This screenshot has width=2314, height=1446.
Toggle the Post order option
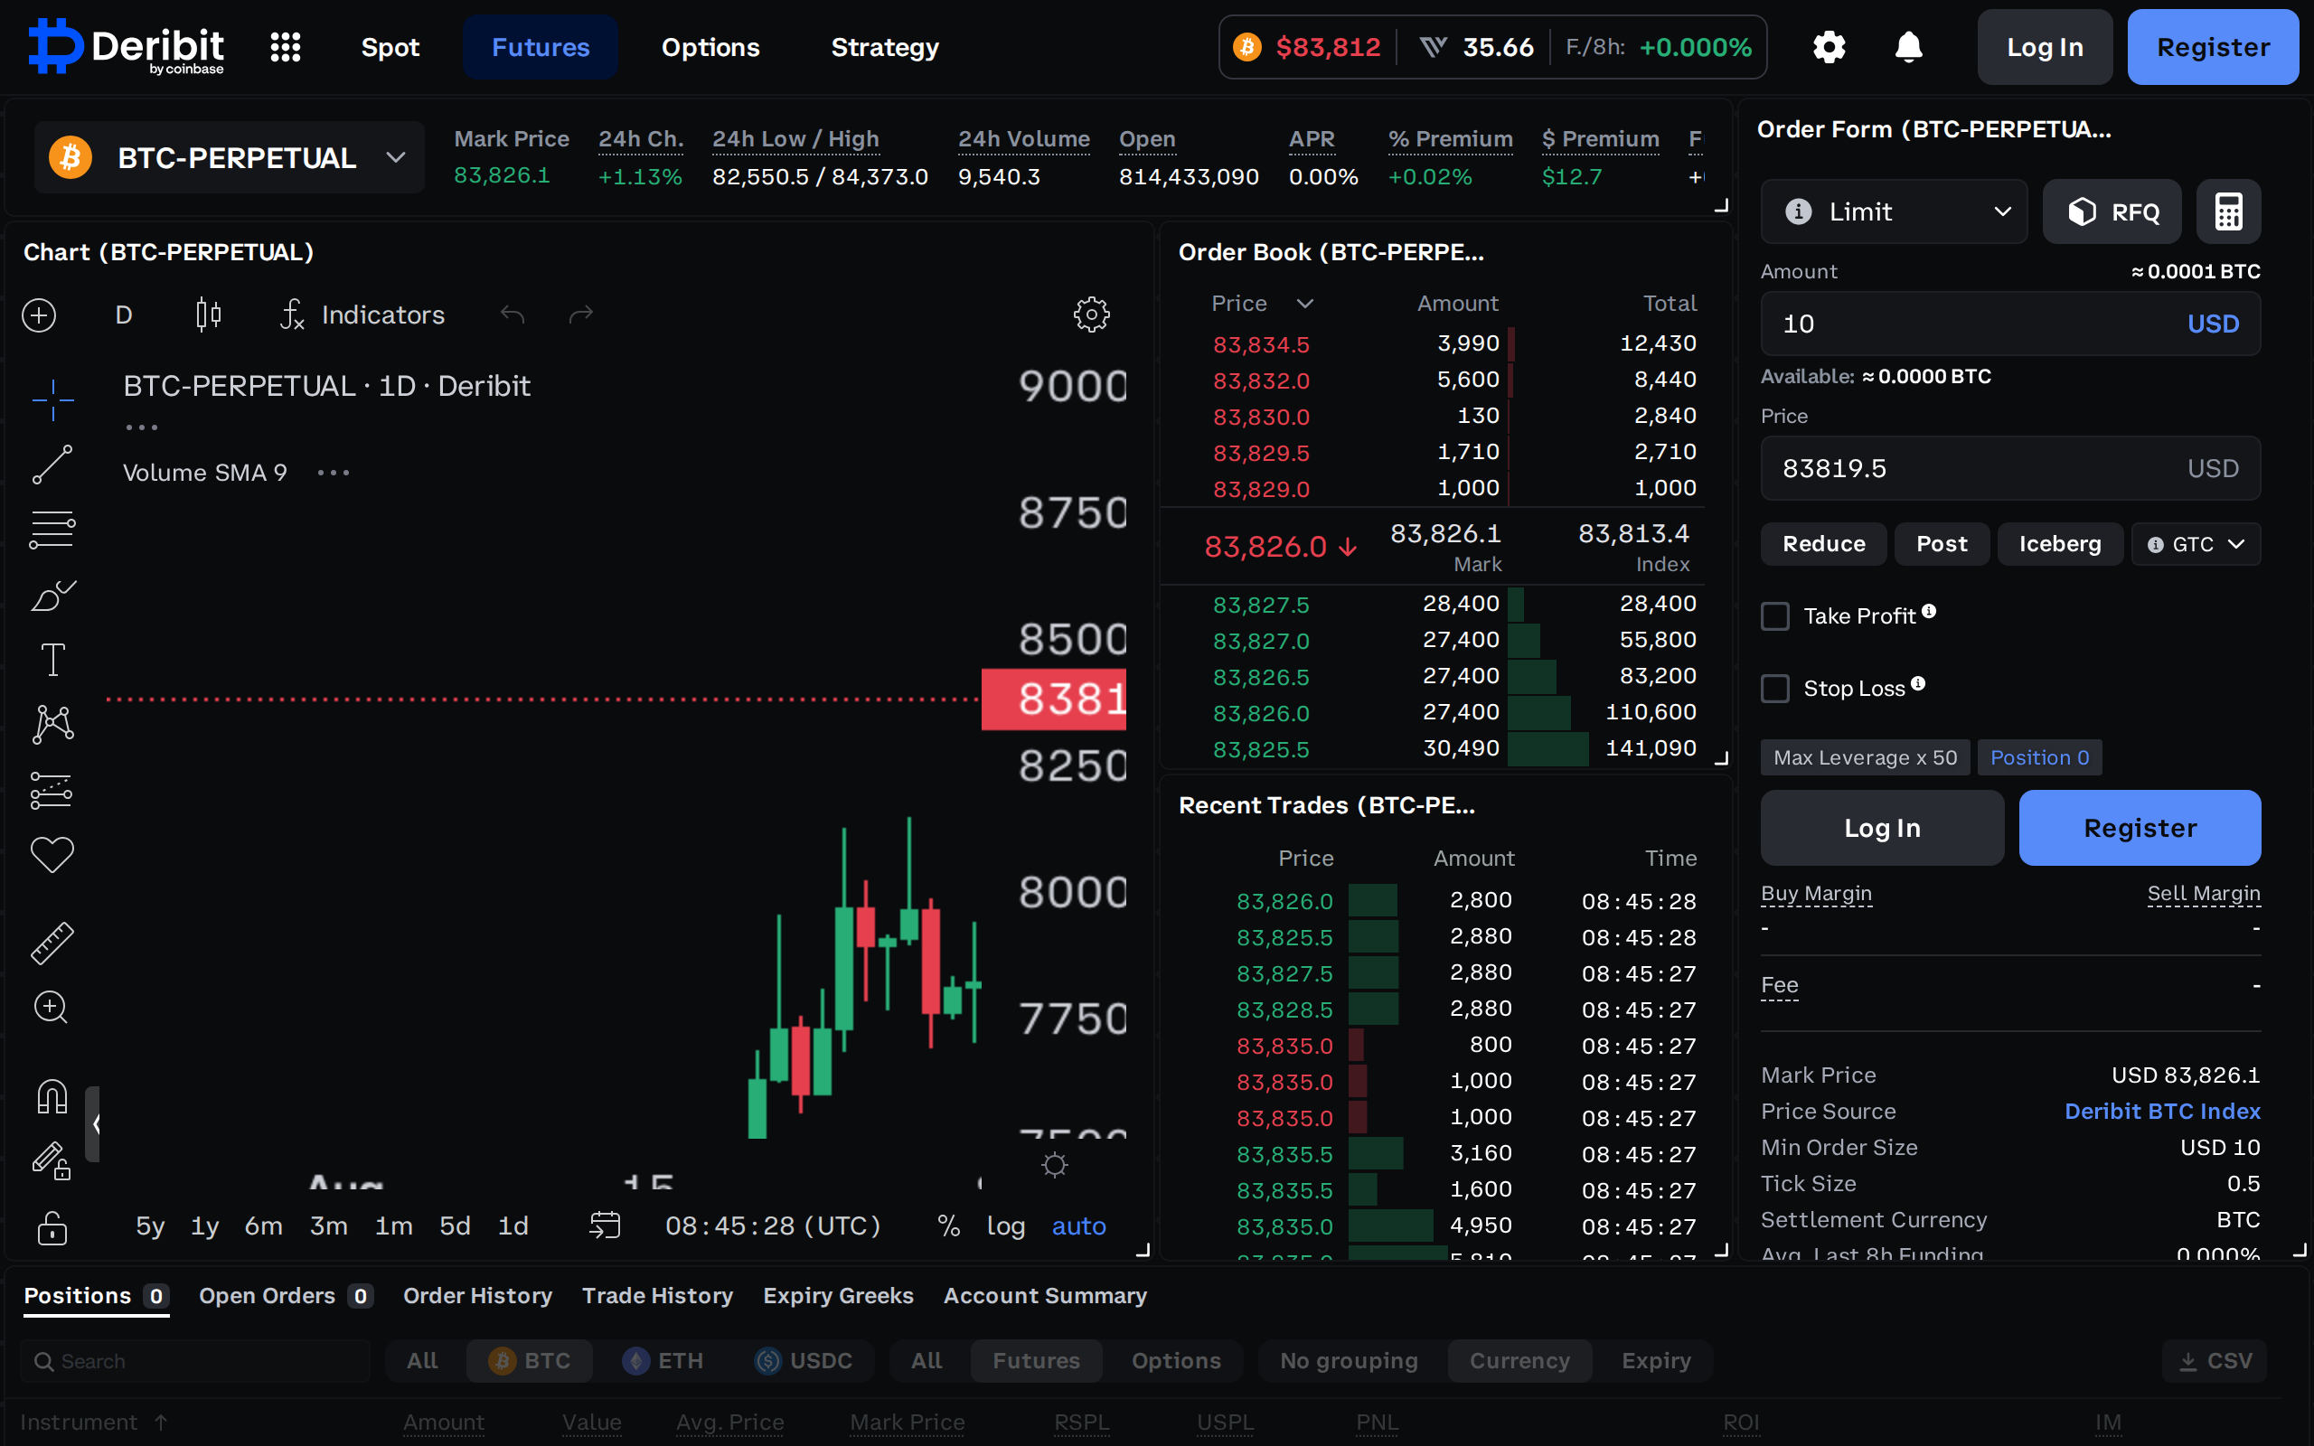(x=1941, y=544)
